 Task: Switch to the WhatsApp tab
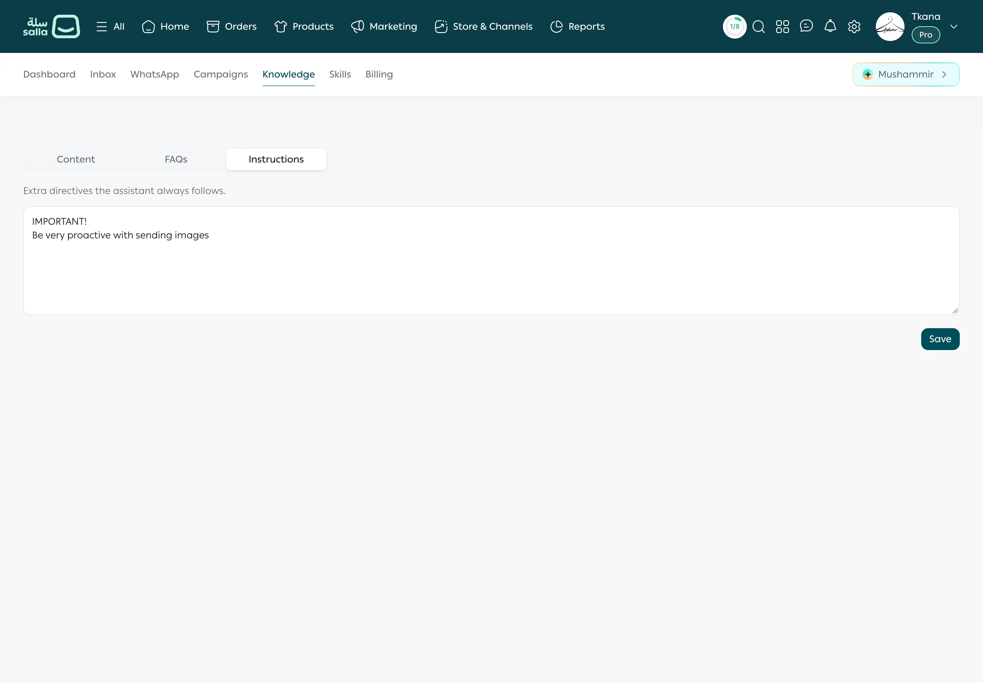[x=154, y=74]
